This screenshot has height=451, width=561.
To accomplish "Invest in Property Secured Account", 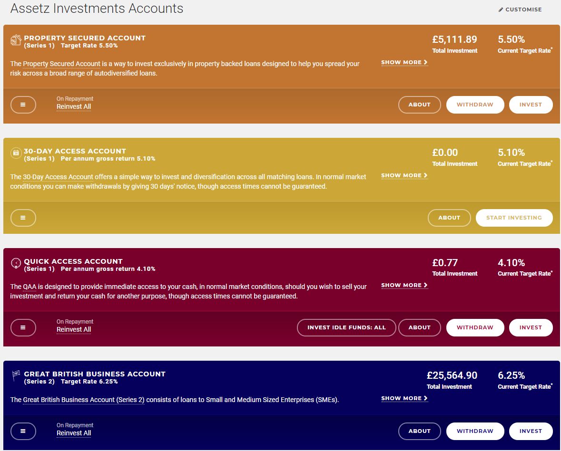I will tap(531, 105).
